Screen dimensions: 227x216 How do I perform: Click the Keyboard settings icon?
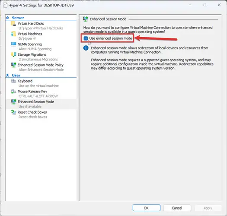coord(13,81)
